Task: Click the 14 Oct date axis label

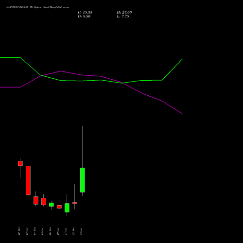Action: tap(35, 231)
